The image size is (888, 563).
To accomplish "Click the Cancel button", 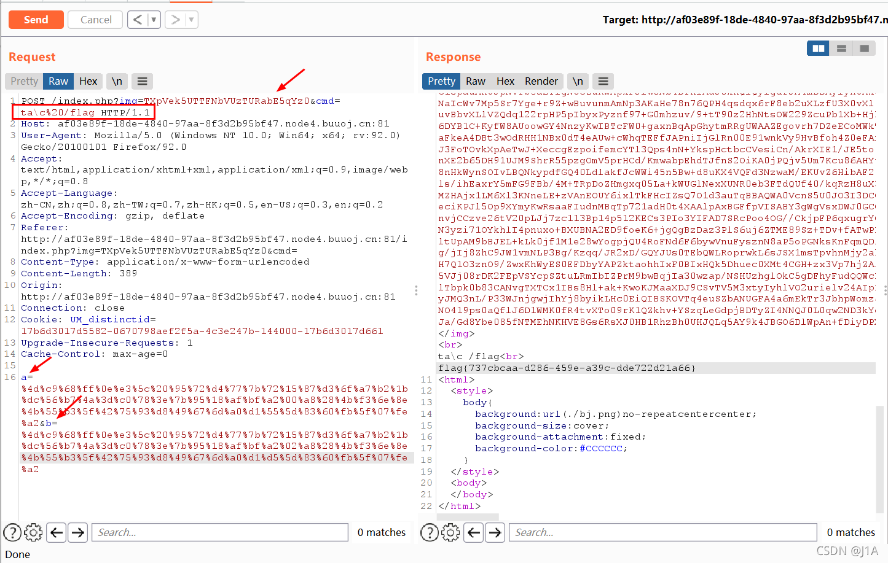I will tap(96, 20).
